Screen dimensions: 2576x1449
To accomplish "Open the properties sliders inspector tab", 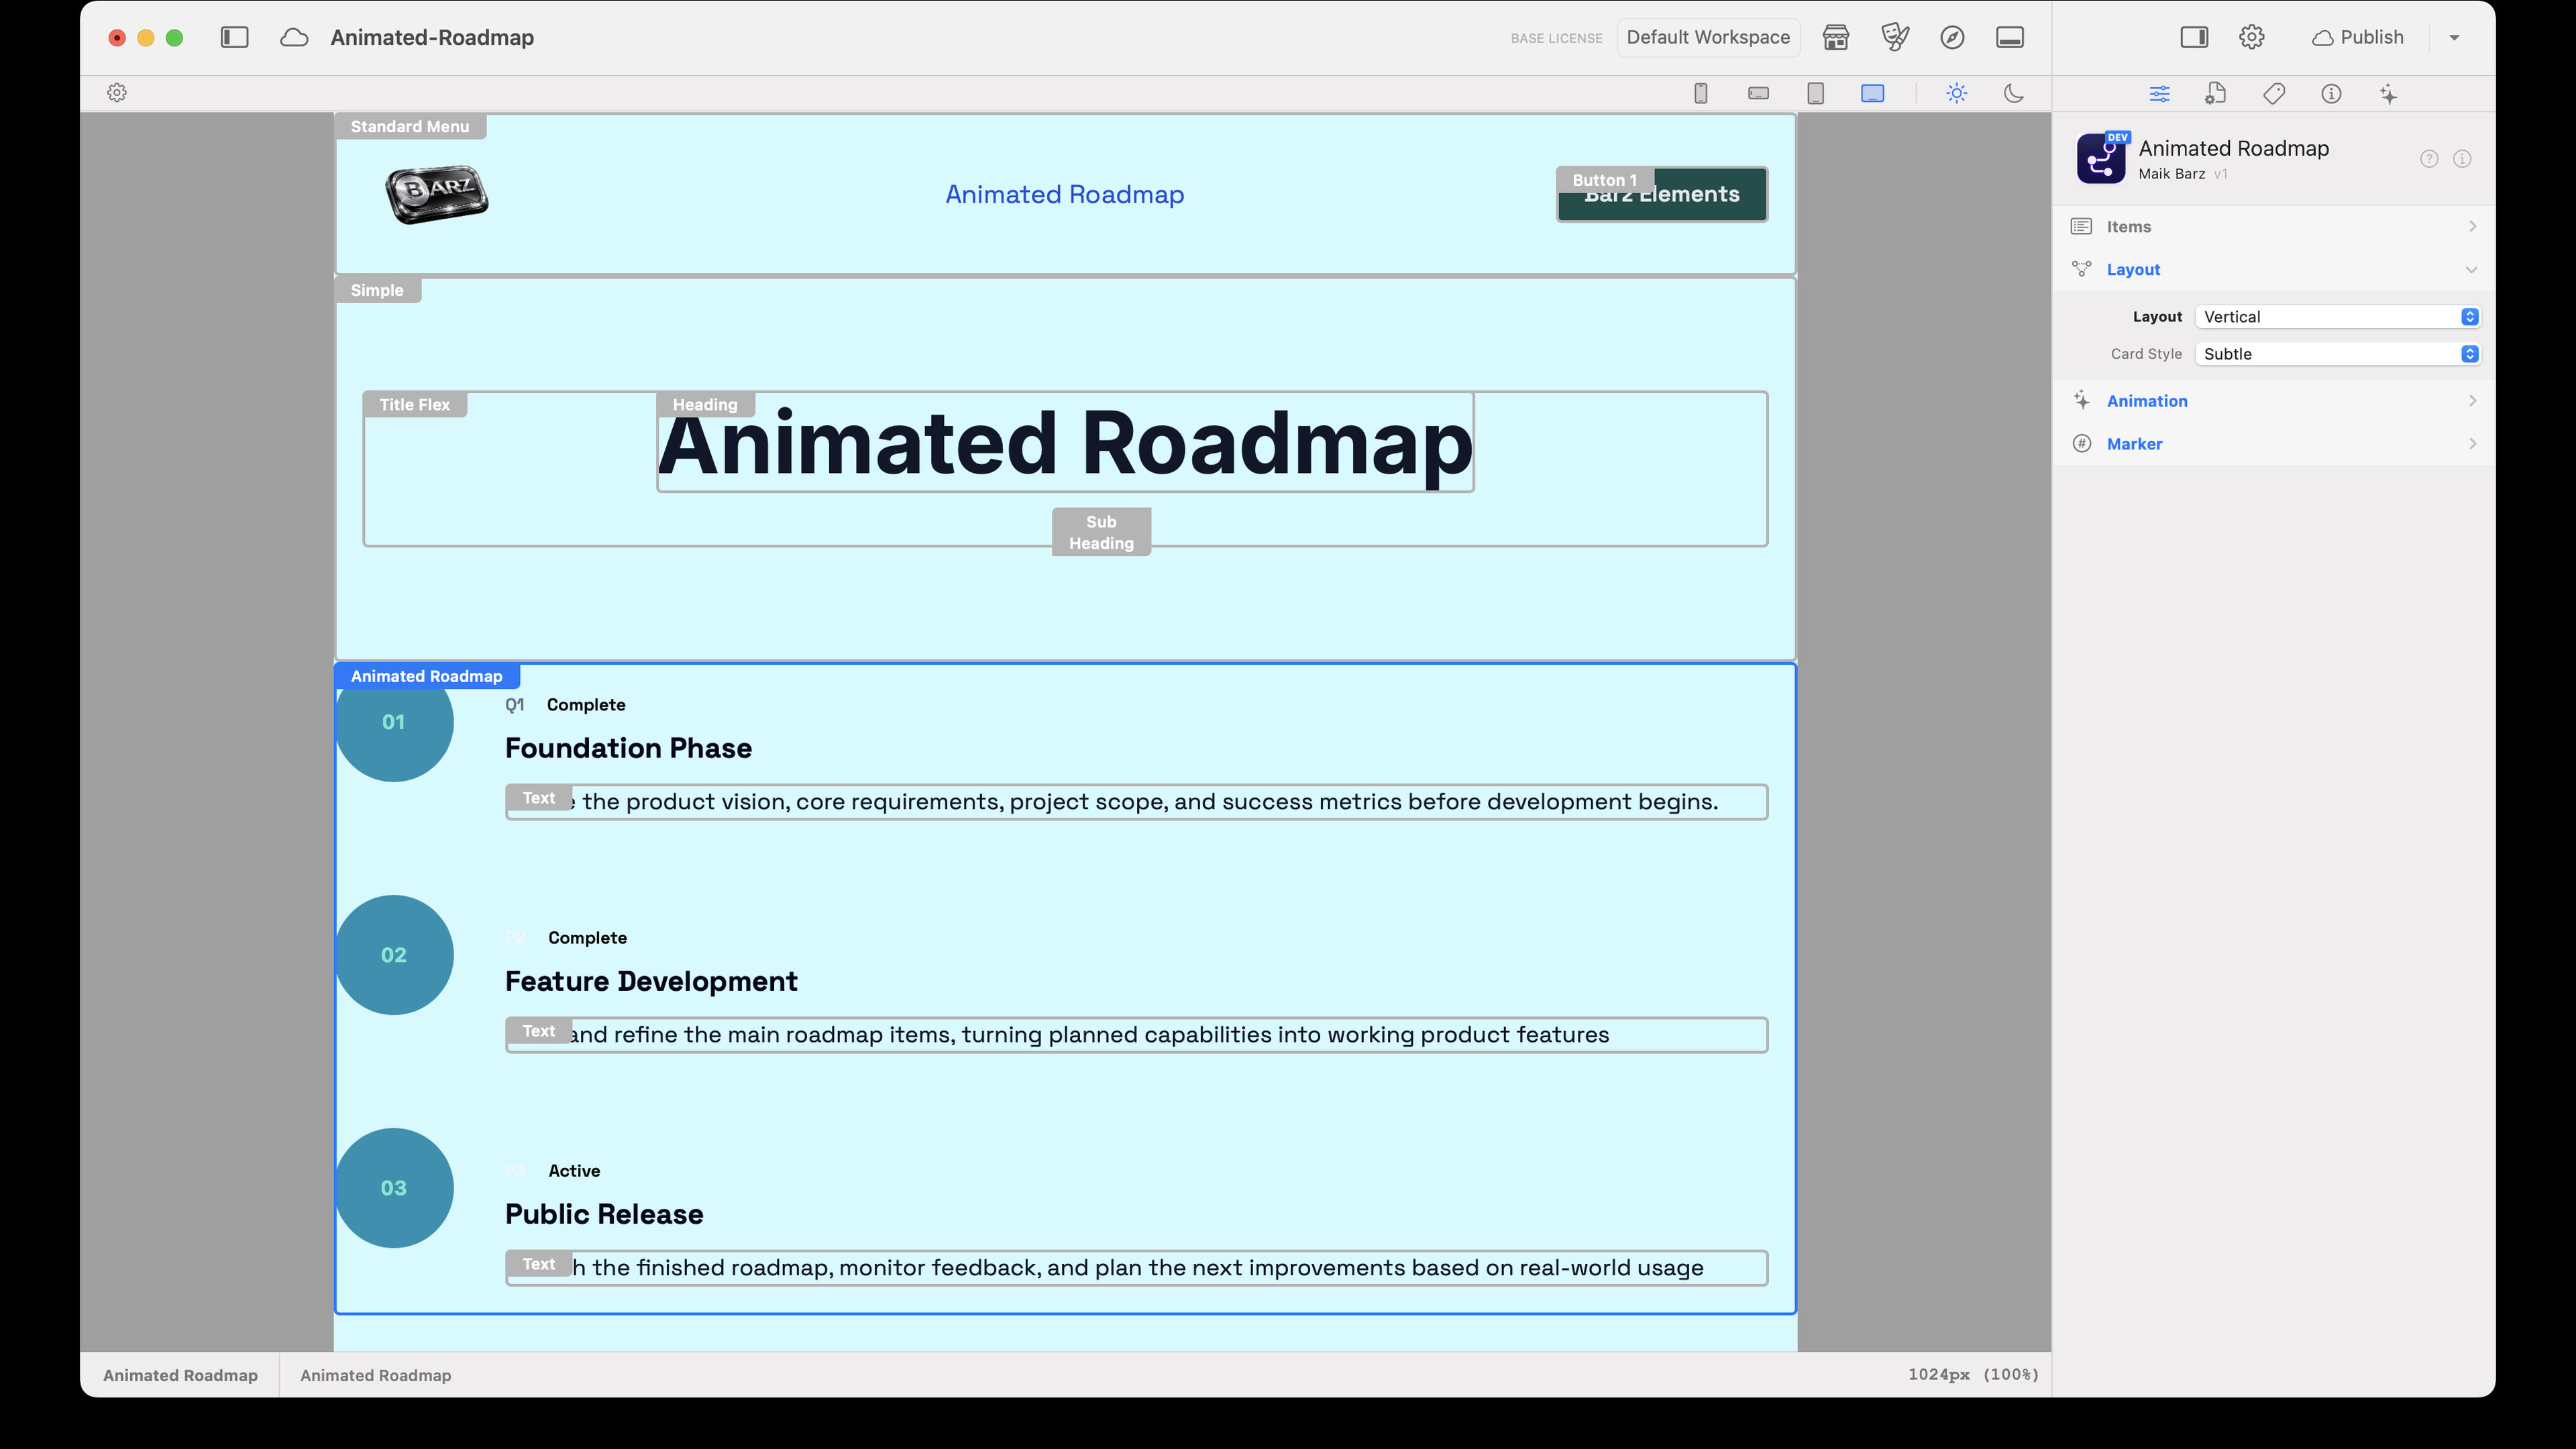I will click(2159, 94).
